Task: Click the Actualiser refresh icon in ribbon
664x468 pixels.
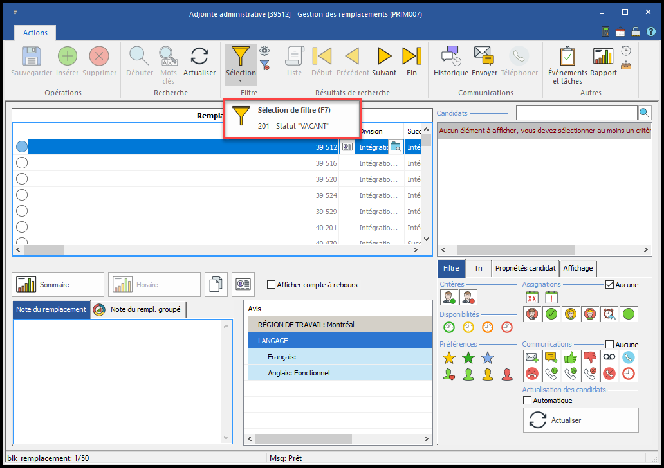Action: tap(199, 57)
